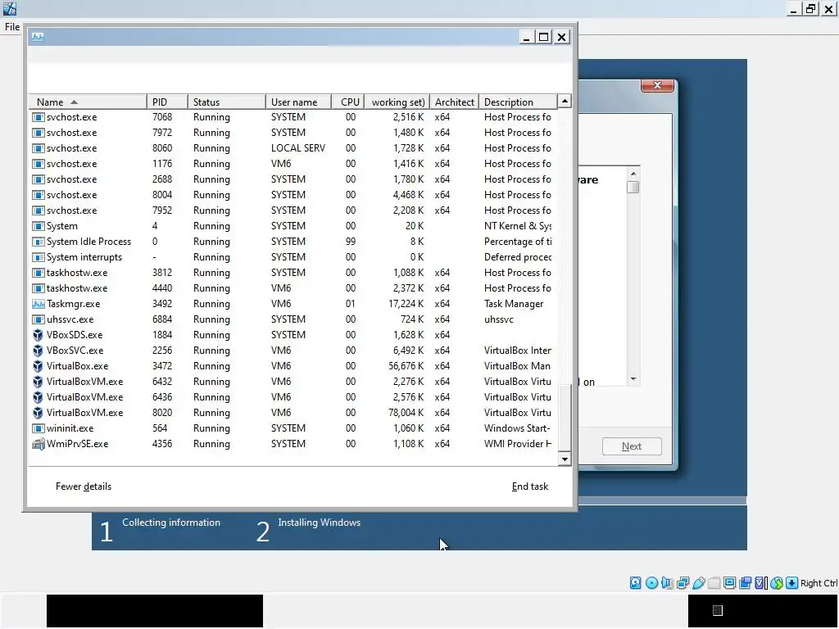Click the NT Kernel & System description
Image resolution: width=839 pixels, height=629 pixels.
click(x=518, y=226)
